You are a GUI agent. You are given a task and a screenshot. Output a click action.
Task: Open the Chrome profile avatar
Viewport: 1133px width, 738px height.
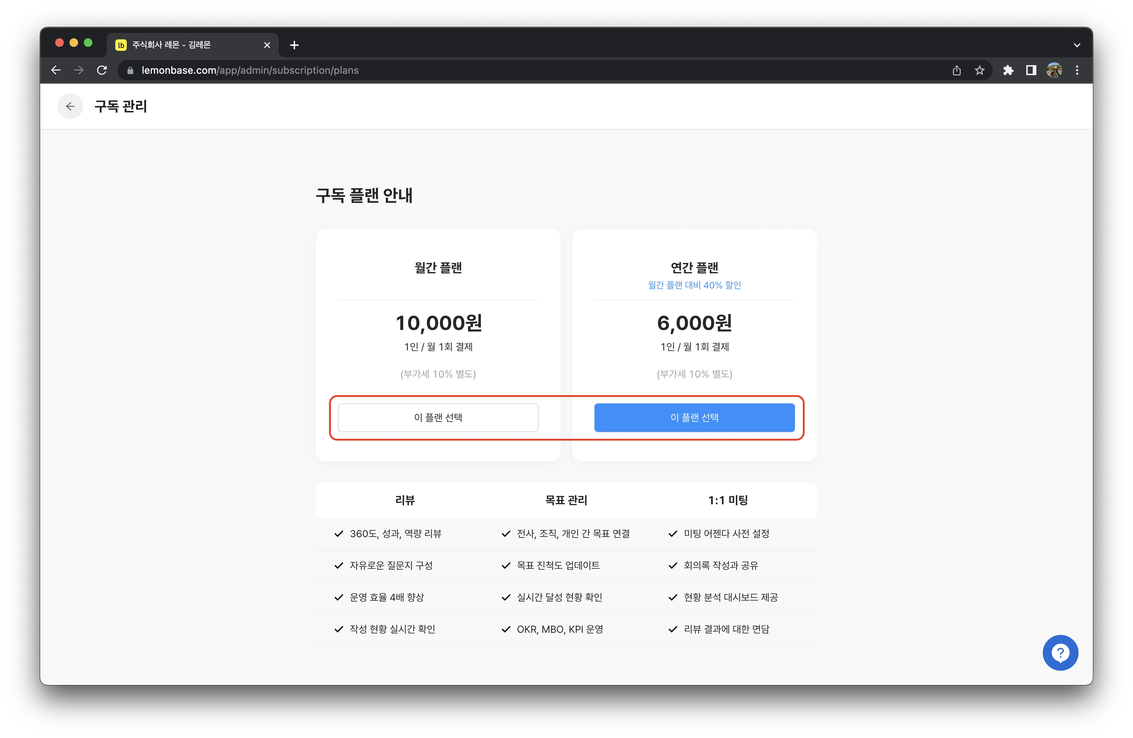(x=1054, y=71)
